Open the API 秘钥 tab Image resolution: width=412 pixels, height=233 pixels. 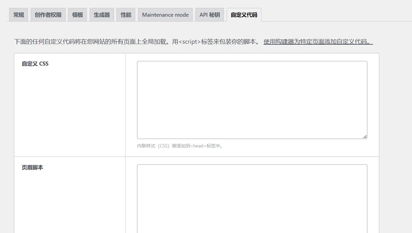pyautogui.click(x=210, y=15)
